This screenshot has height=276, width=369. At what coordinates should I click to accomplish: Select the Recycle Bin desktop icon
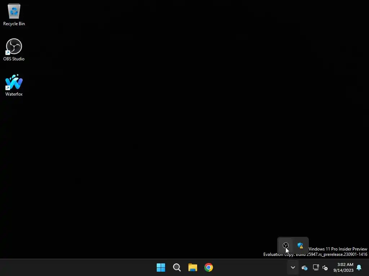point(14,15)
